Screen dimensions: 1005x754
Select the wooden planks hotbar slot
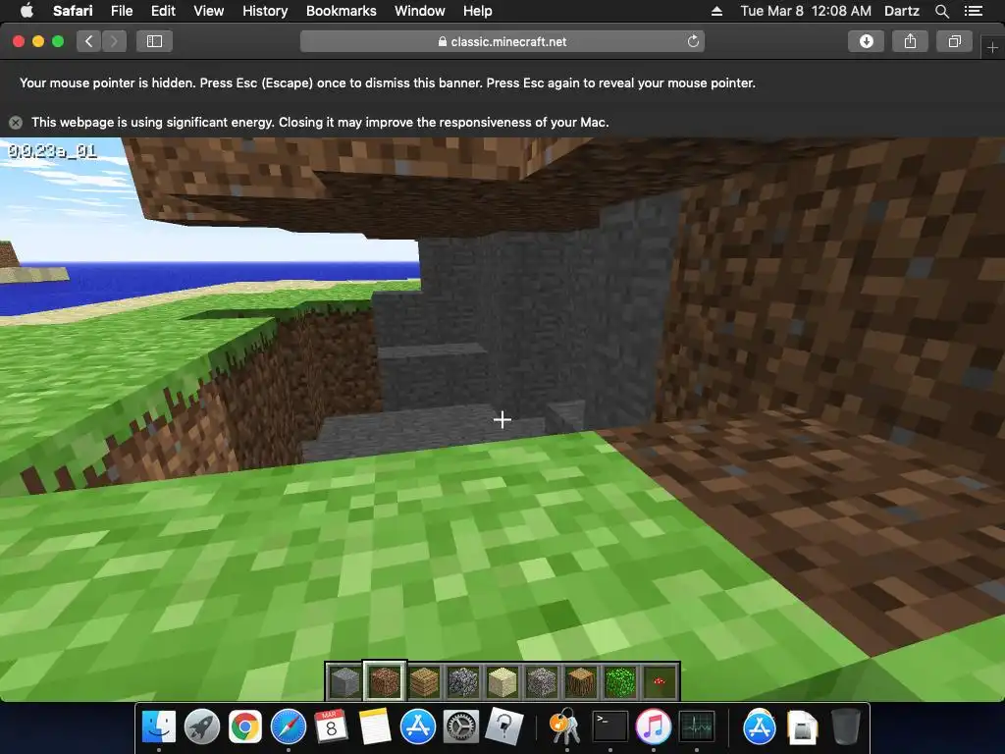coord(424,681)
